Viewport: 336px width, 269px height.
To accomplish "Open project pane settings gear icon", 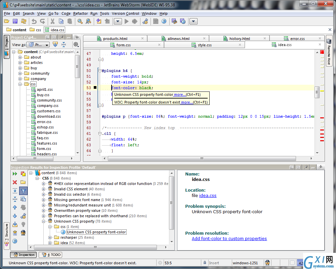I will [76, 44].
